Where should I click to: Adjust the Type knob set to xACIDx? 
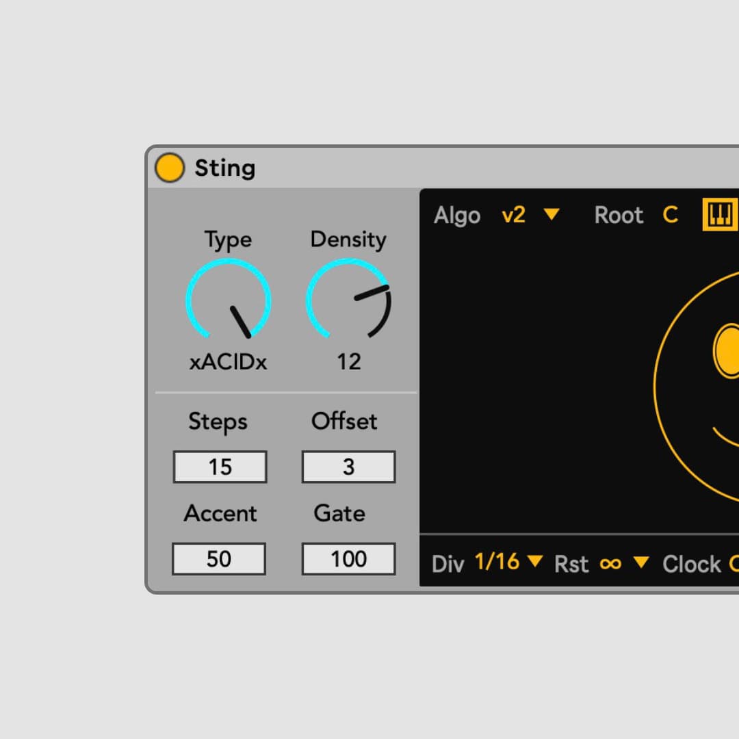click(x=228, y=299)
